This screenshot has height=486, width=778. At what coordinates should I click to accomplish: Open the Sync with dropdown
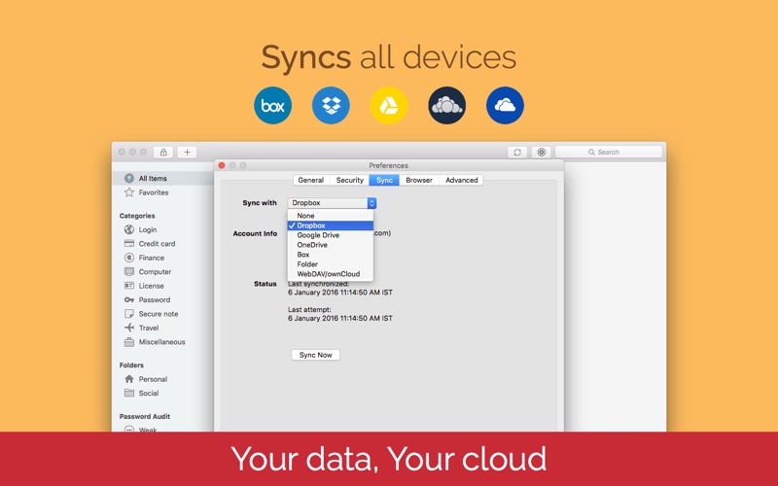tap(332, 203)
